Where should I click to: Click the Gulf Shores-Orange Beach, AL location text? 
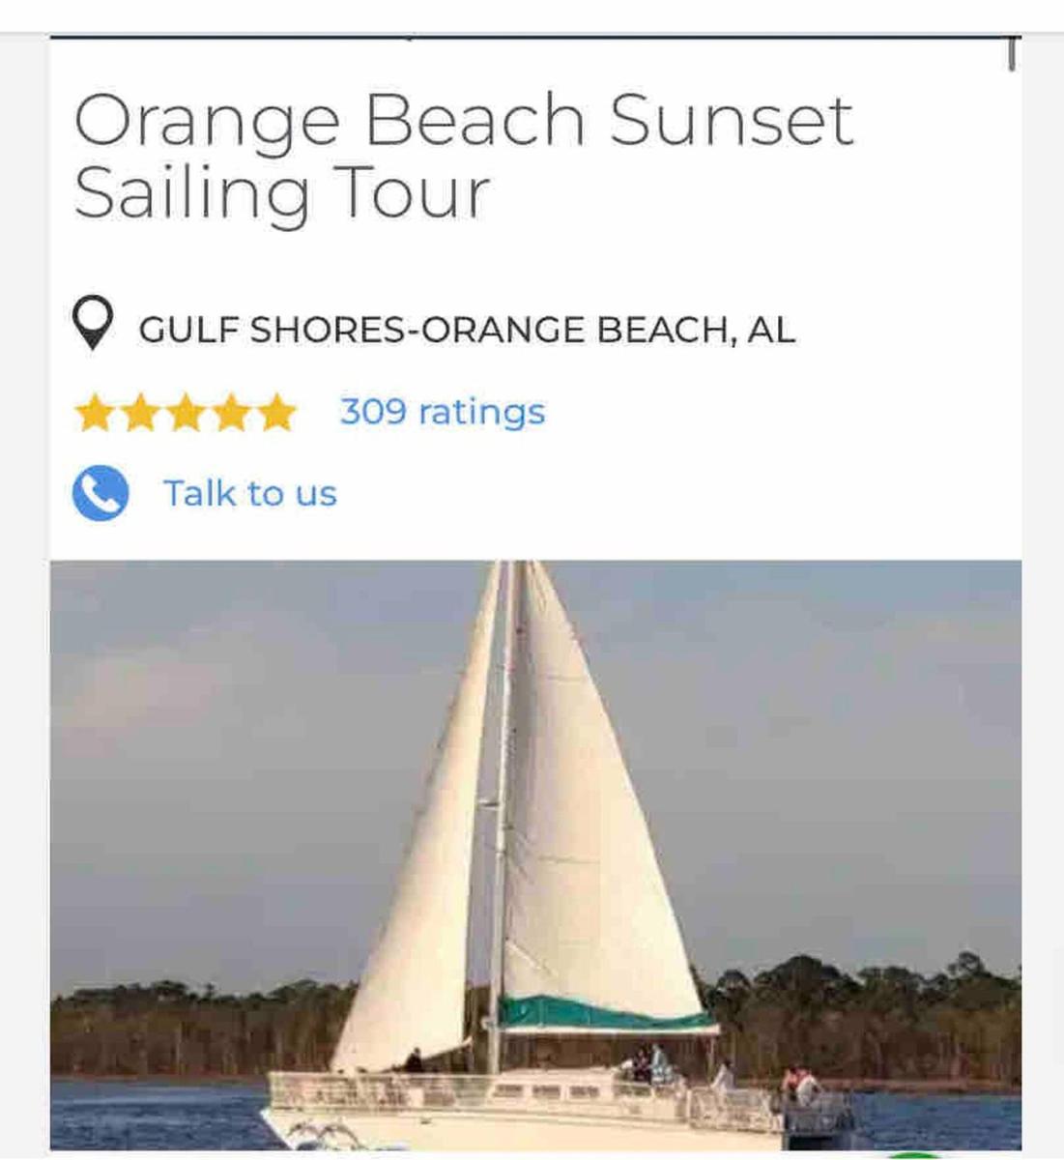pyautogui.click(x=467, y=331)
